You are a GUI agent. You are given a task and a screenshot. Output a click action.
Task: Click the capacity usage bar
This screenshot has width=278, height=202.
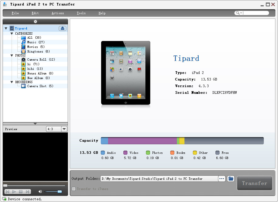point(182,141)
